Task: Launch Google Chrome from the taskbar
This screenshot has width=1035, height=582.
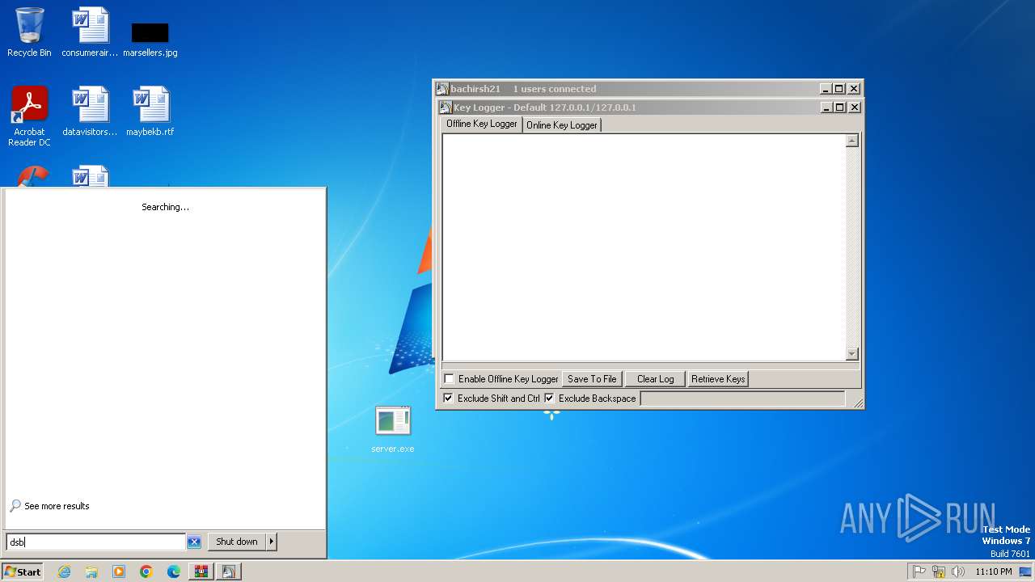Action: coord(146,571)
